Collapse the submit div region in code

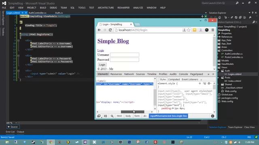point(19,71)
